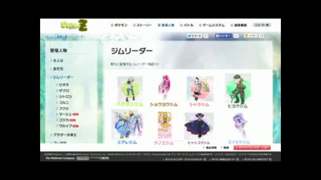Click the クノエジム character thumbnail

pyautogui.click(x=165, y=125)
